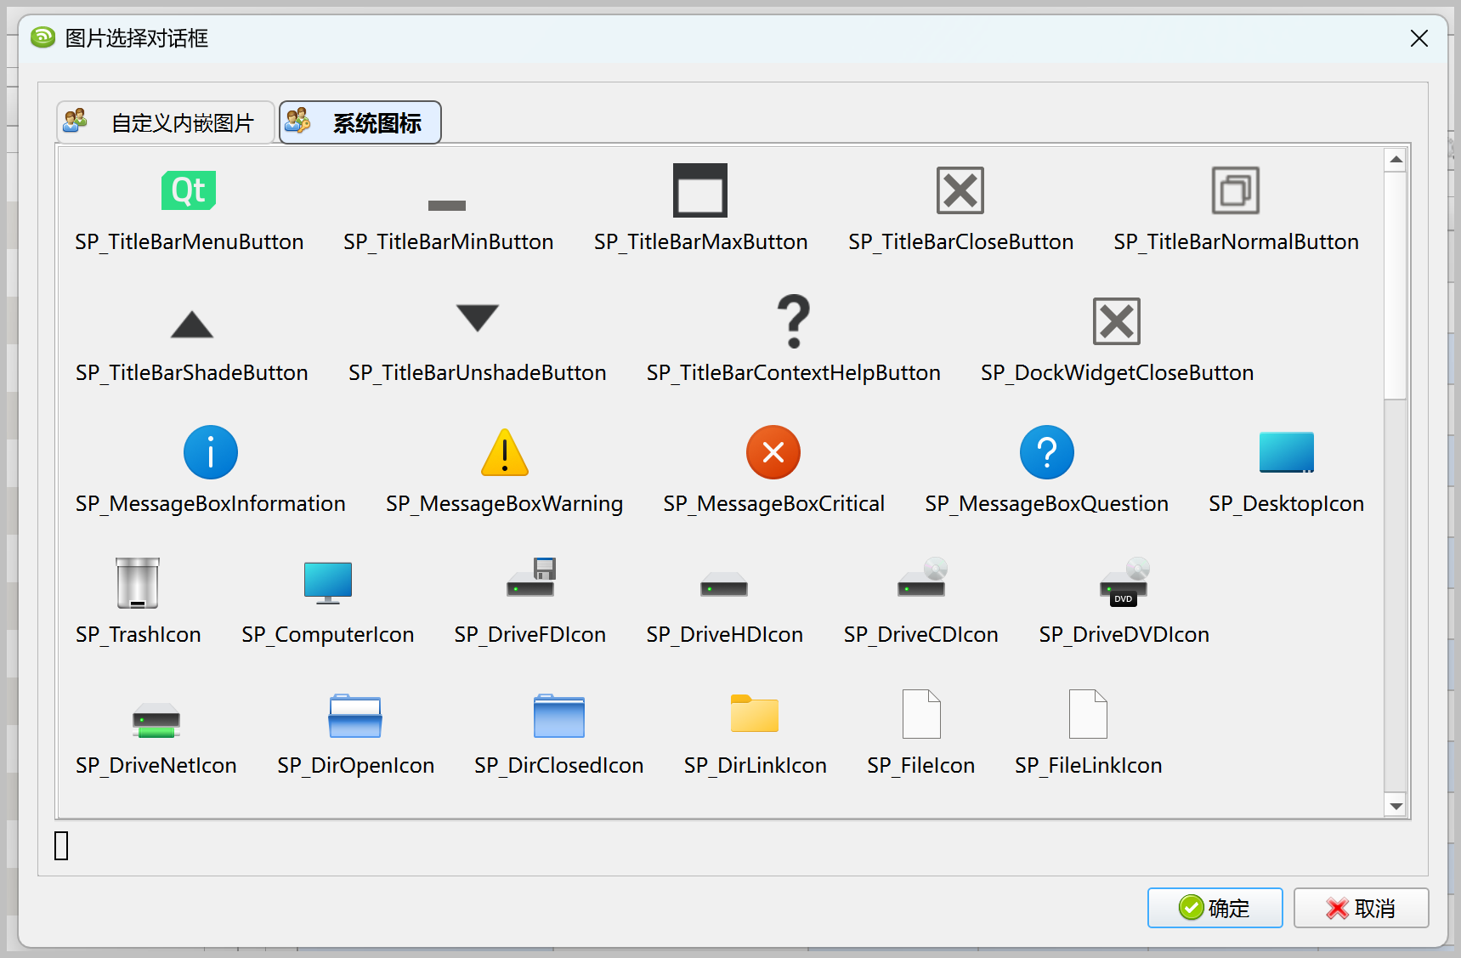Select the SP_DirLinkIcon yellow folder

754,714
